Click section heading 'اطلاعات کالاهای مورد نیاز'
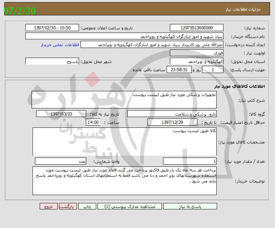 pyautogui.click(x=240, y=86)
